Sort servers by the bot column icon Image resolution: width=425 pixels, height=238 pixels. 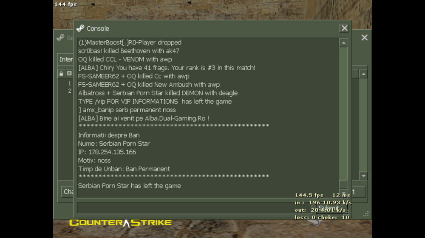(69, 74)
